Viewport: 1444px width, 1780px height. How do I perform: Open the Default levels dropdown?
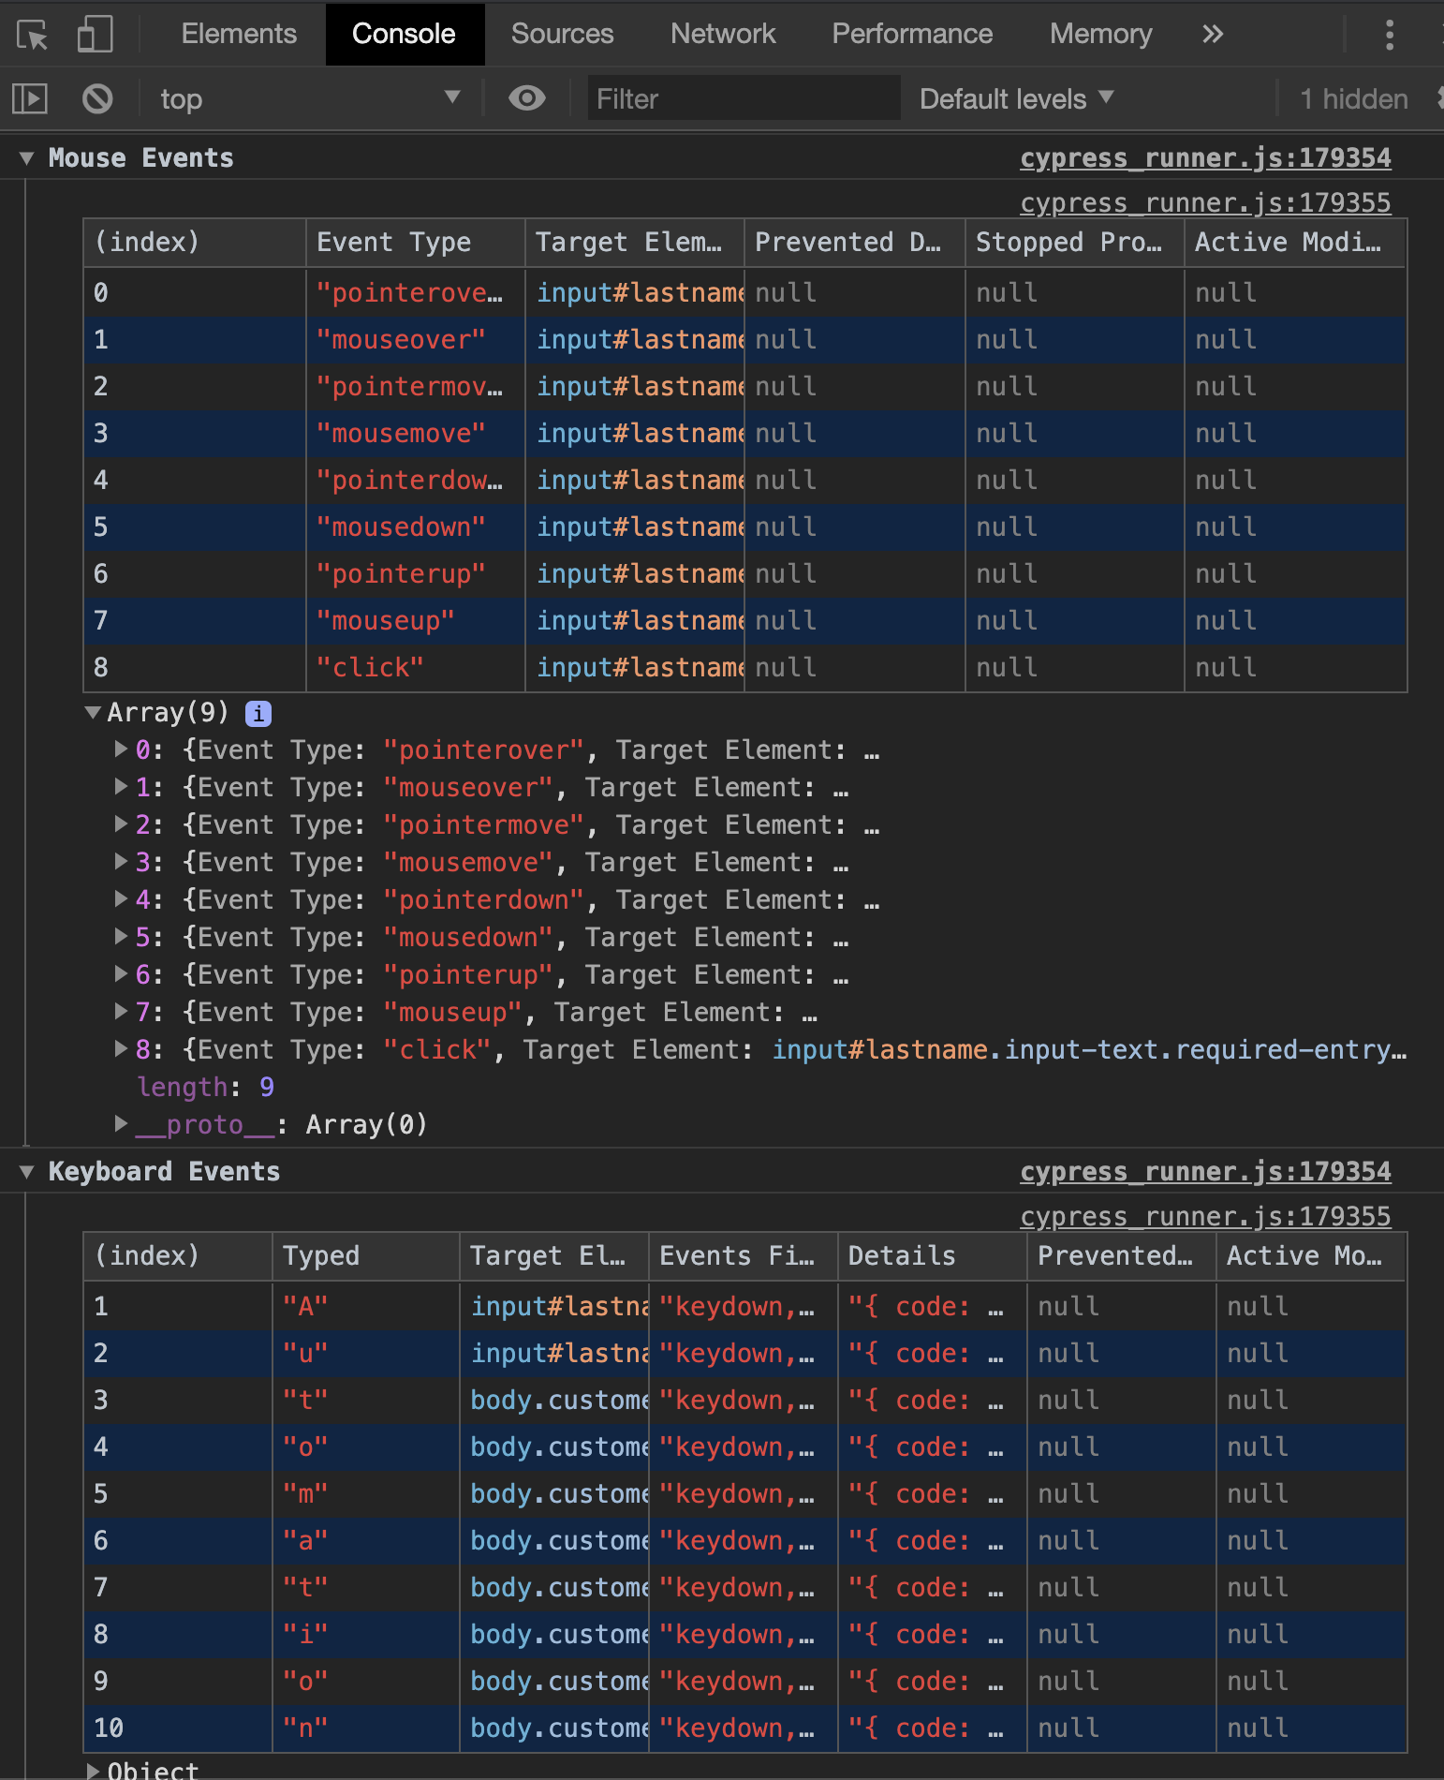pos(1016,98)
